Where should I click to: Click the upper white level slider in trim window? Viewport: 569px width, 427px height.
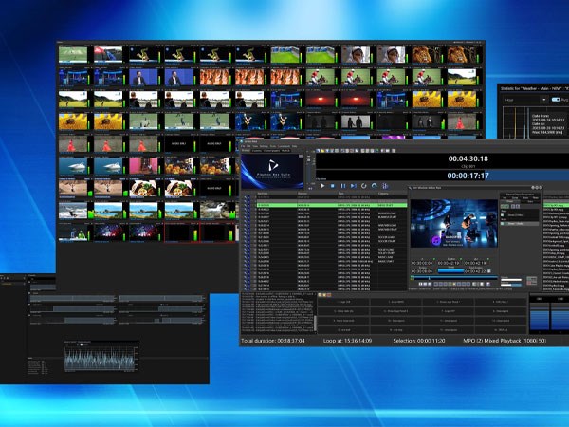click(x=511, y=280)
